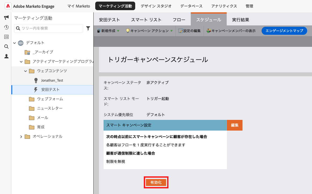This screenshot has width=312, height=194.
Task: Click the ニュースレター folder icon
Action: pyautogui.click(x=32, y=108)
